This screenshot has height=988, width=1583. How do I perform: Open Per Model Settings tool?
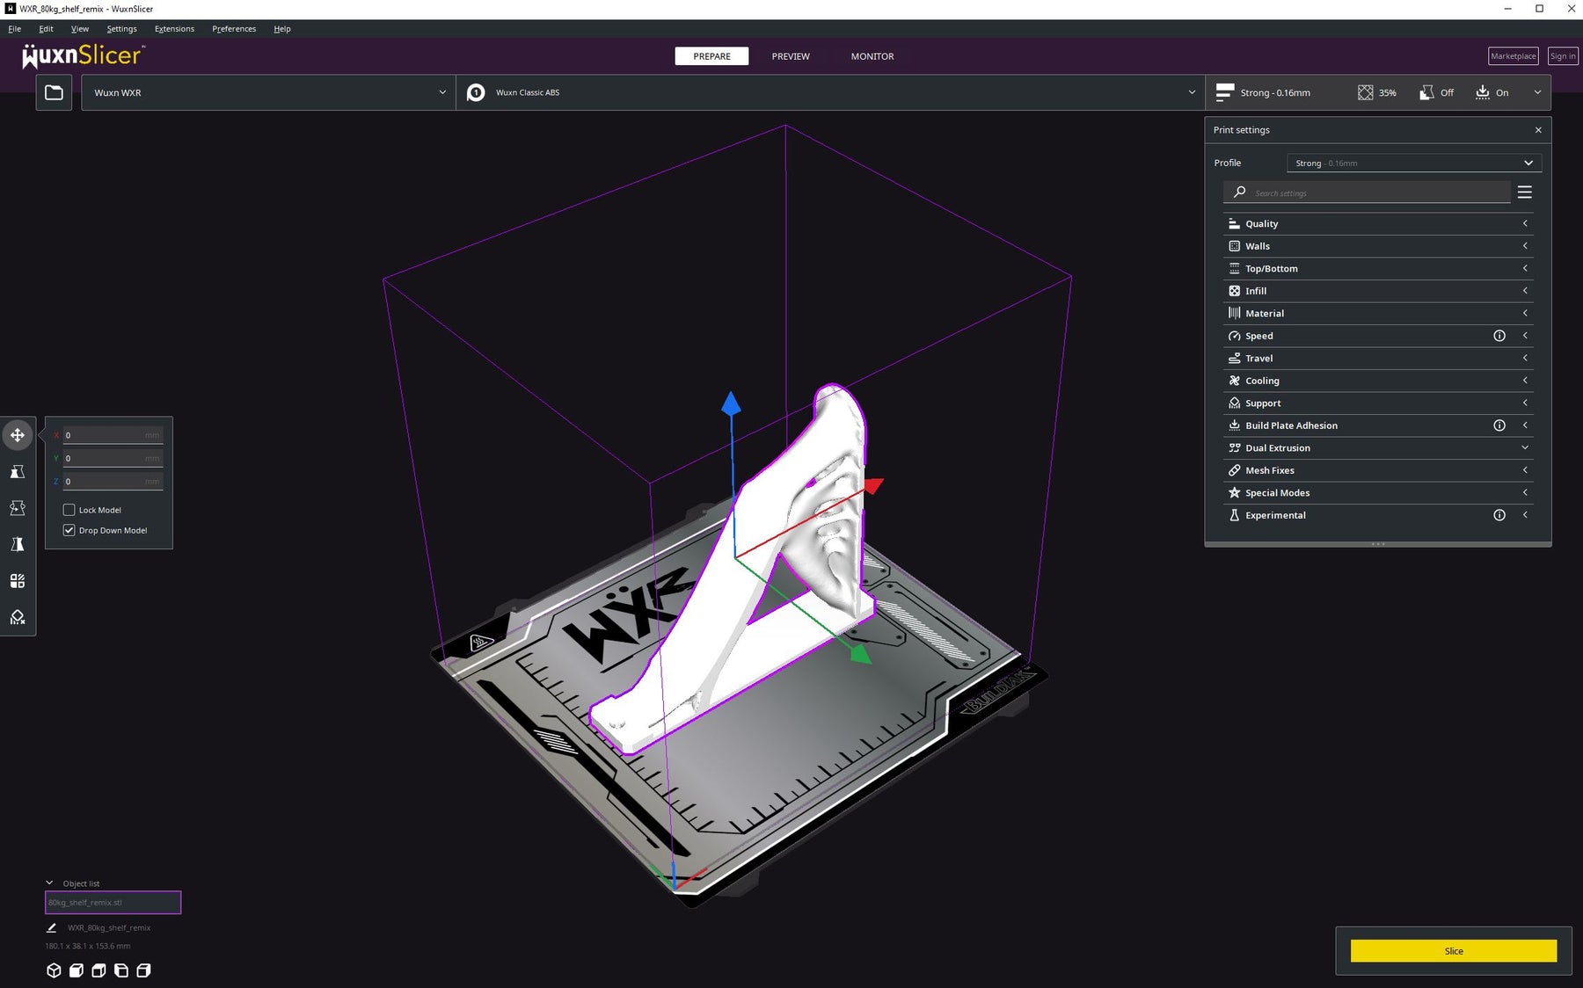click(x=18, y=581)
